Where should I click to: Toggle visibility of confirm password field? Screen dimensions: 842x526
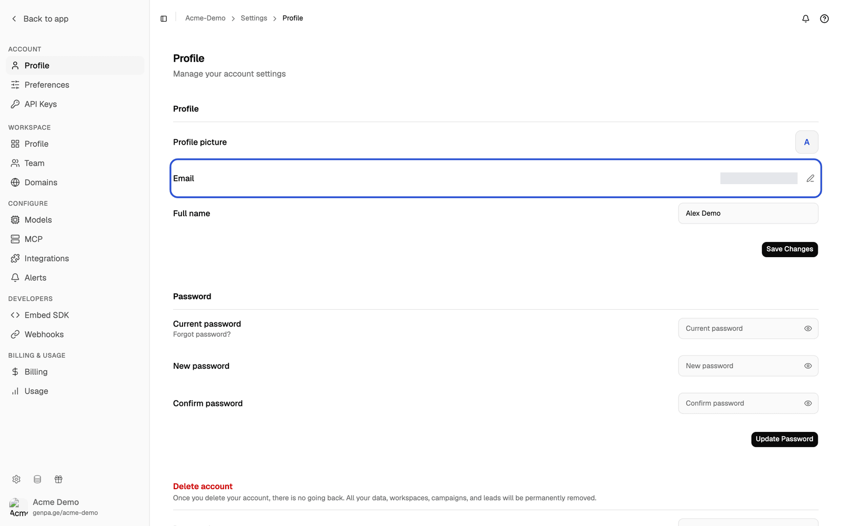808,403
